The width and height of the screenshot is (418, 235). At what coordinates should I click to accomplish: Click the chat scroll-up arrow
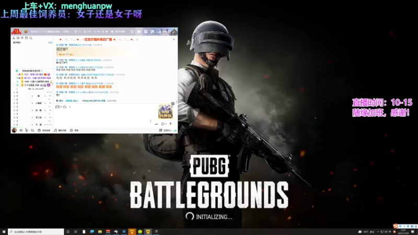174,40
